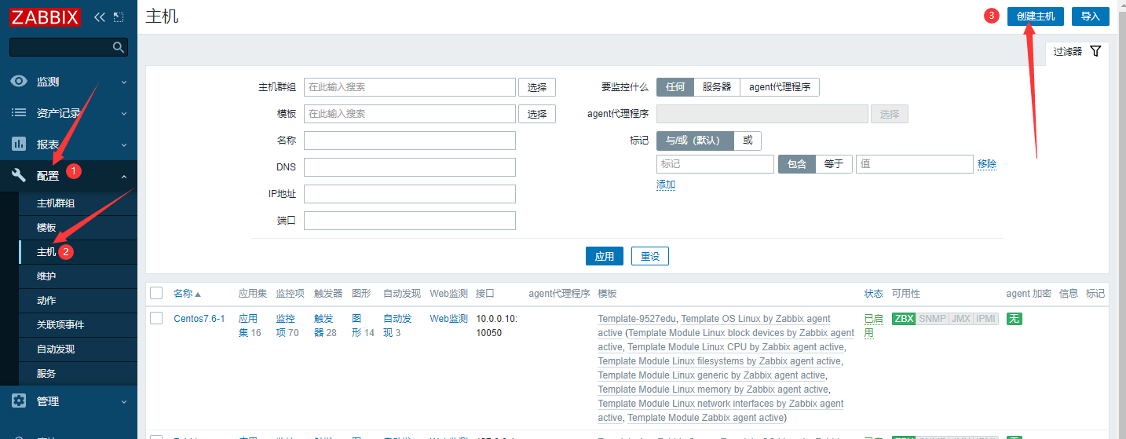The height and width of the screenshot is (439, 1126).
Task: Click the 创建主机 button
Action: click(1036, 16)
